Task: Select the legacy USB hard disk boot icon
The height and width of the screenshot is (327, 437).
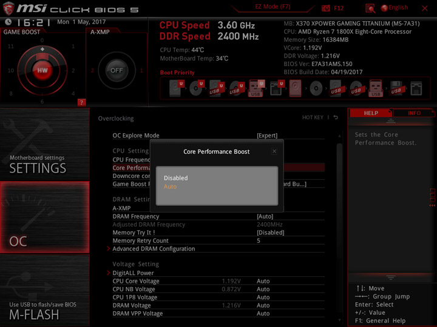Action: coord(336,88)
